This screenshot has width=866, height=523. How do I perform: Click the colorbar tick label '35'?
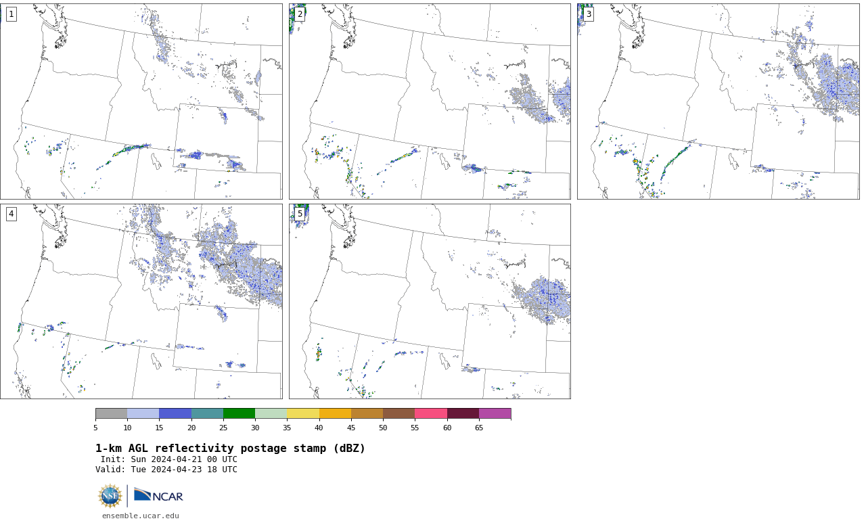click(x=287, y=428)
